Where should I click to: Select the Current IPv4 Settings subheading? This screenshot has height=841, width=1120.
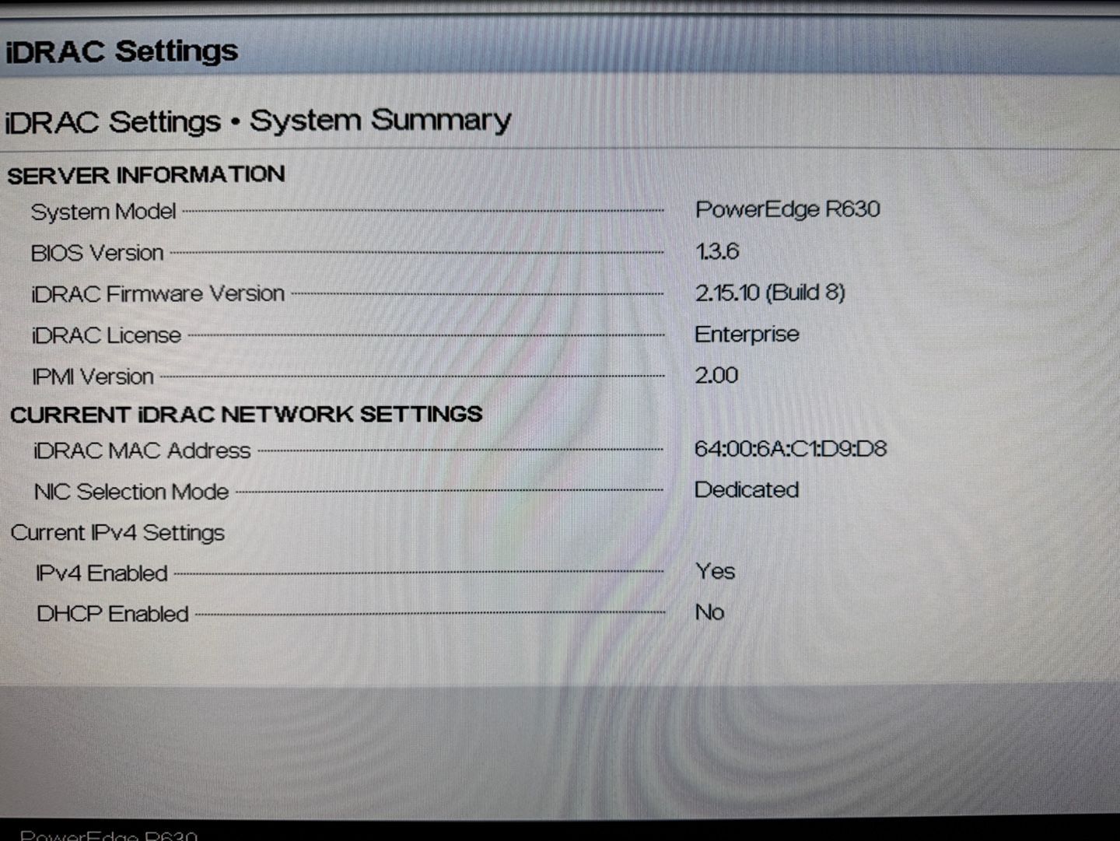click(x=117, y=533)
